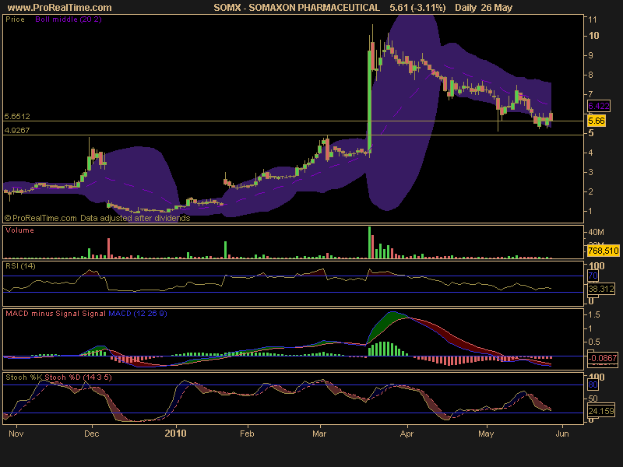Click the Nov date axis label

point(16,434)
